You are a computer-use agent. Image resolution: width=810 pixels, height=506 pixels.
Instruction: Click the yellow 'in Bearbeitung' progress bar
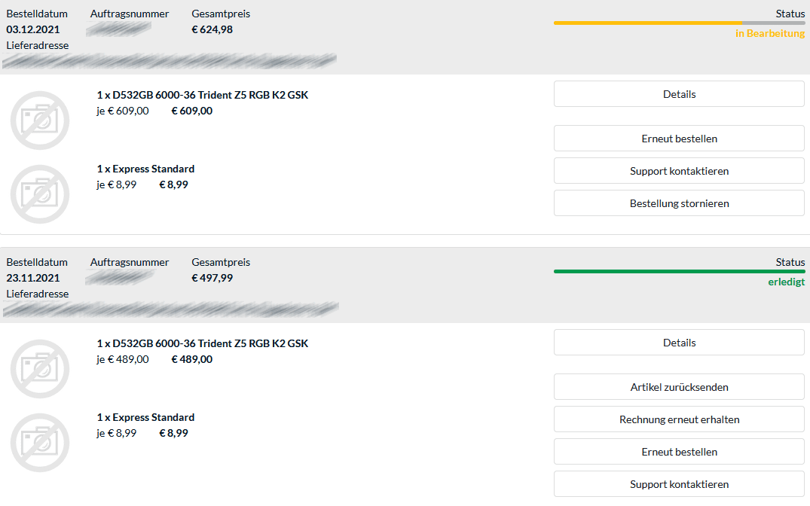pyautogui.click(x=648, y=23)
